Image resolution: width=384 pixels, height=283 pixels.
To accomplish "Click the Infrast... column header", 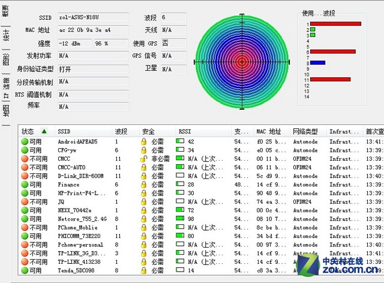I will click(x=344, y=131).
